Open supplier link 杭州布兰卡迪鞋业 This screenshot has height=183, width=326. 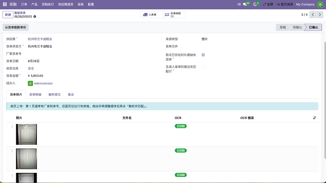coord(40,39)
